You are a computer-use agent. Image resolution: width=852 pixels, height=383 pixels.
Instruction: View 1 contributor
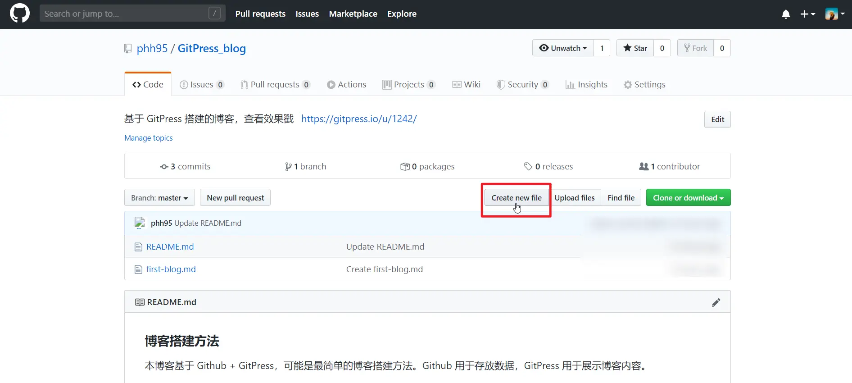[x=670, y=166]
